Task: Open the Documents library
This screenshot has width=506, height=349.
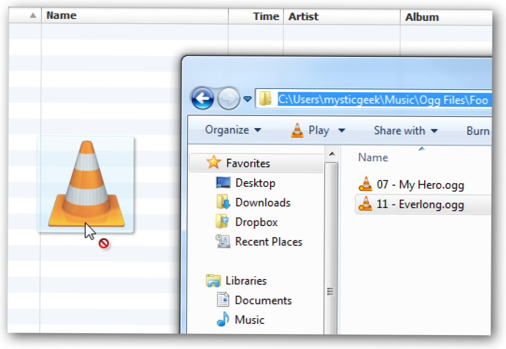Action: 263,301
